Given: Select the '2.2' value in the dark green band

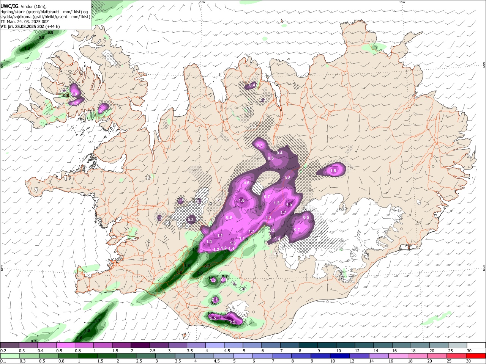Looking at the screenshot, I should [207, 266].
